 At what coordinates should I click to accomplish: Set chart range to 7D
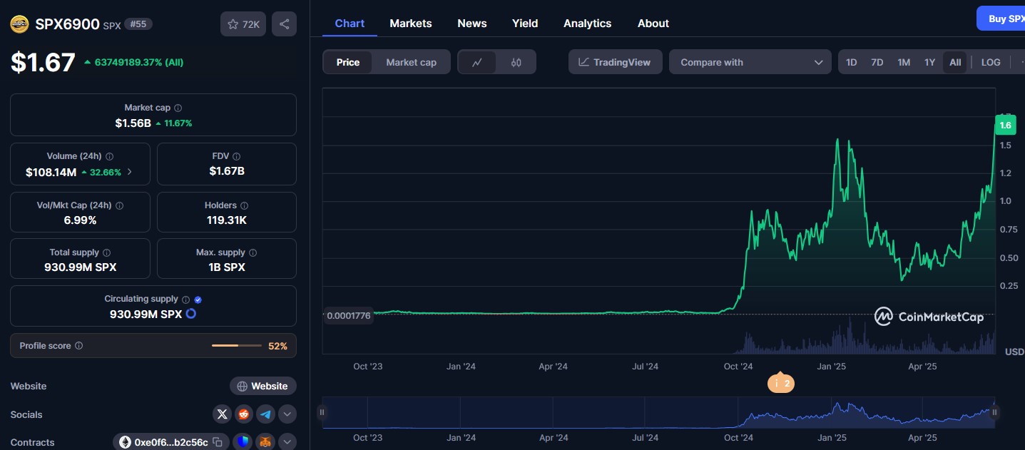877,62
